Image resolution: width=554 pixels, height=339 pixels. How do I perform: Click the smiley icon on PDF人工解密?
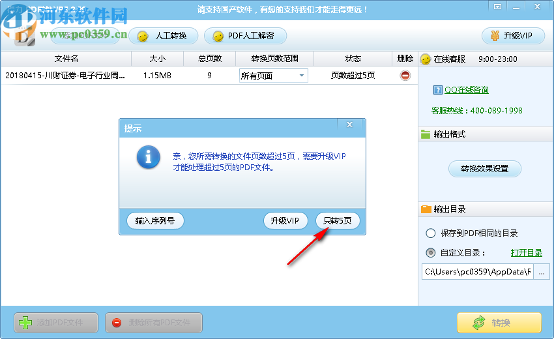pos(218,36)
